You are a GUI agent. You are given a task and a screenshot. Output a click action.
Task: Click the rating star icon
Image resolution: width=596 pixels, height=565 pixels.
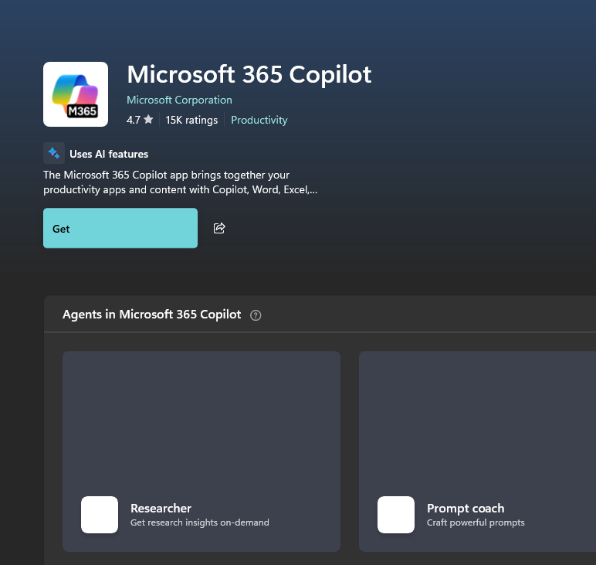coord(149,120)
